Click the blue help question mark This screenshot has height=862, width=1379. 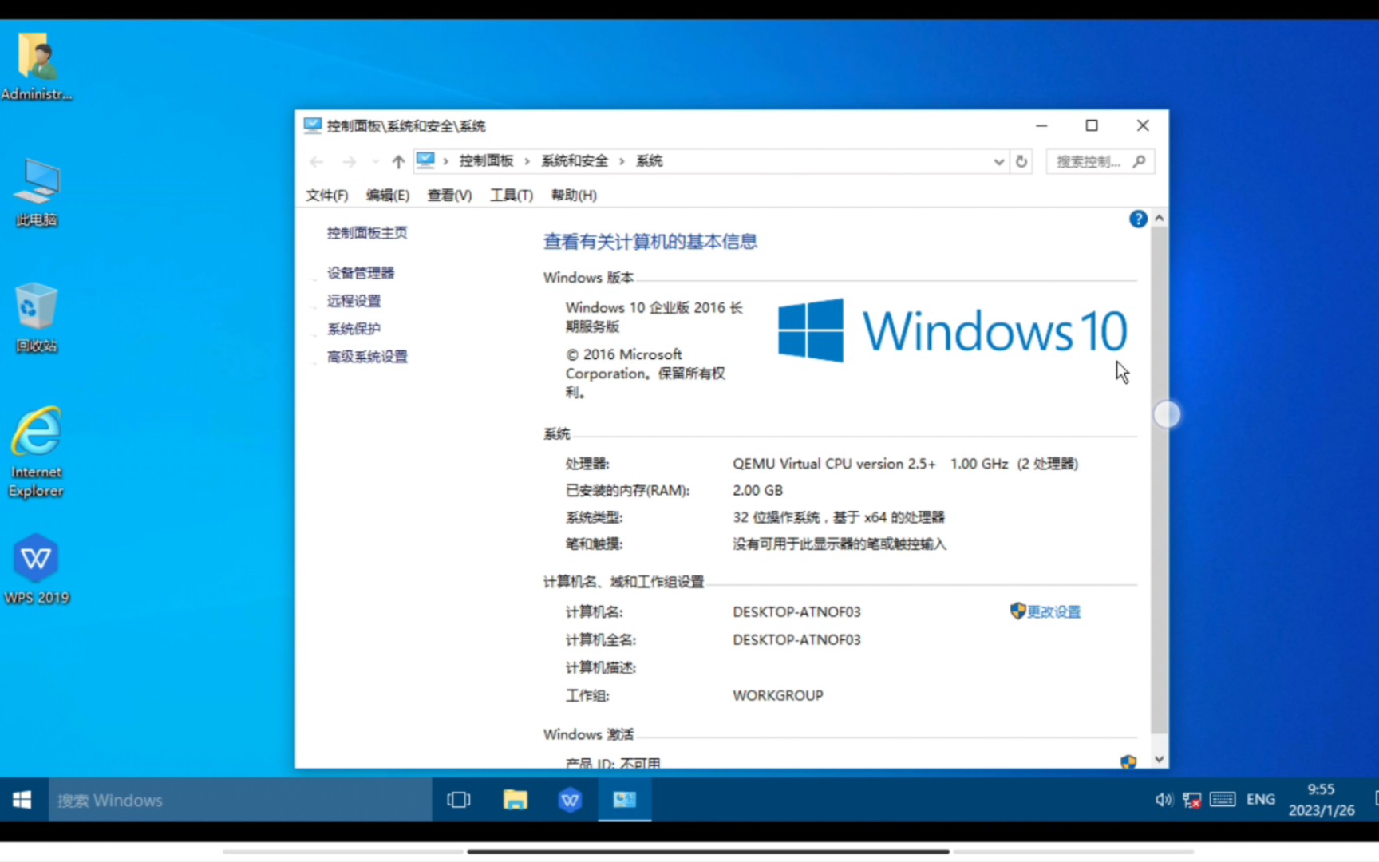[x=1138, y=219]
